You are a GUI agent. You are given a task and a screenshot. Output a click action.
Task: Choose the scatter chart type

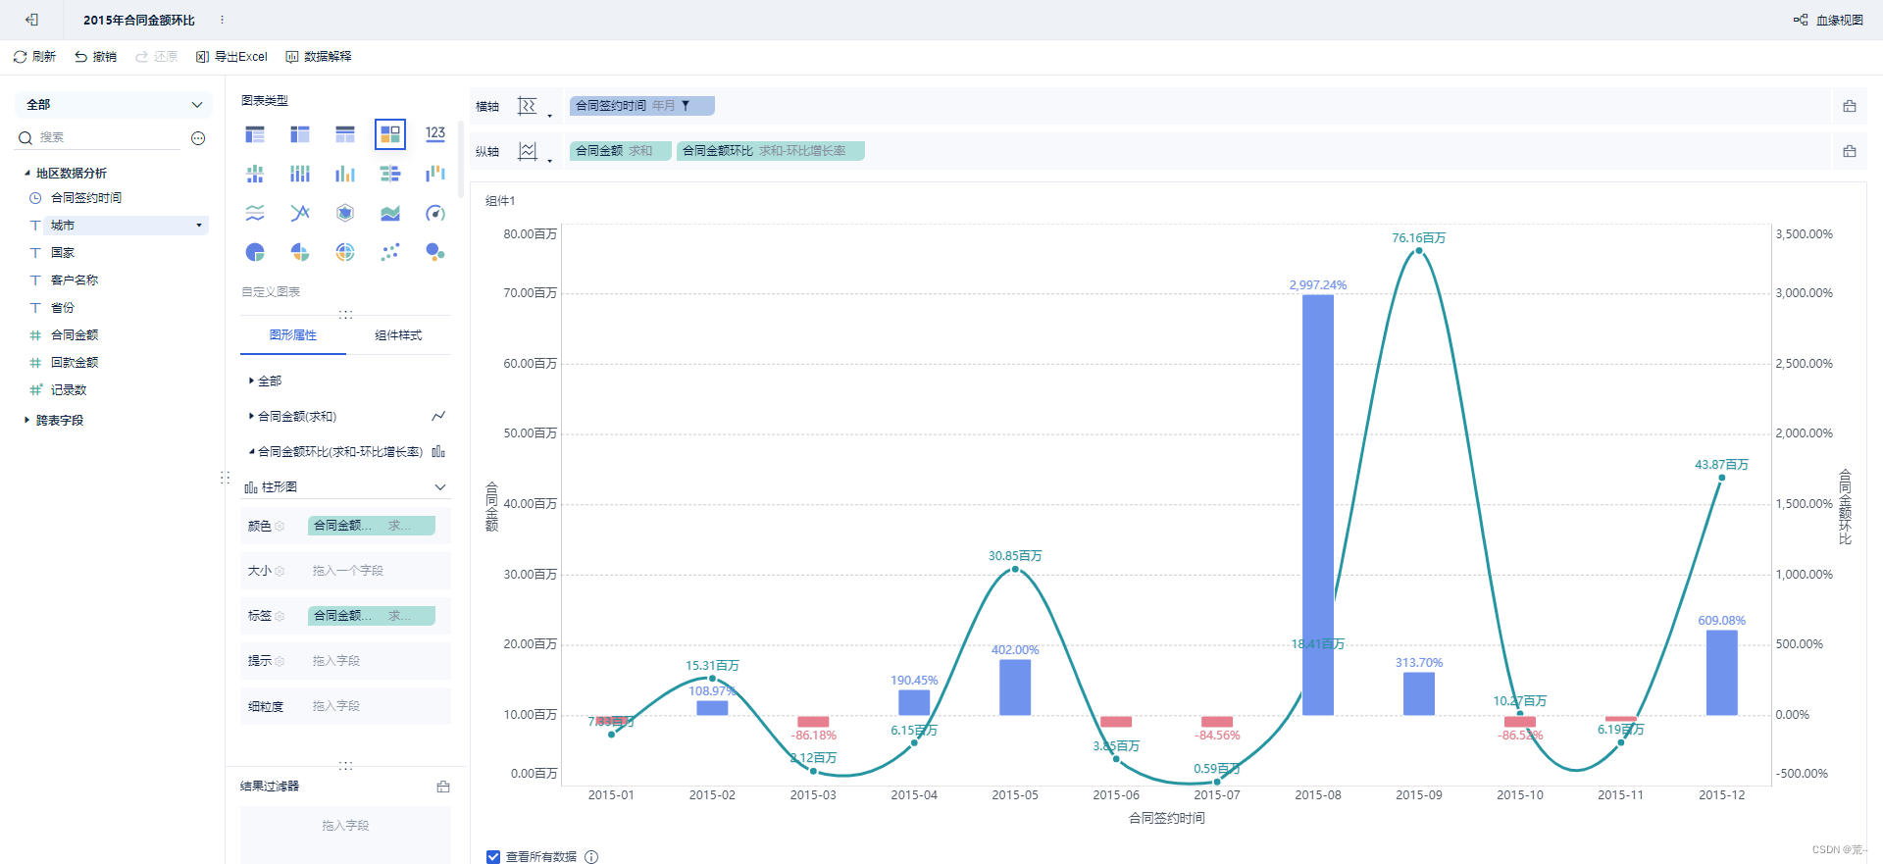[390, 252]
